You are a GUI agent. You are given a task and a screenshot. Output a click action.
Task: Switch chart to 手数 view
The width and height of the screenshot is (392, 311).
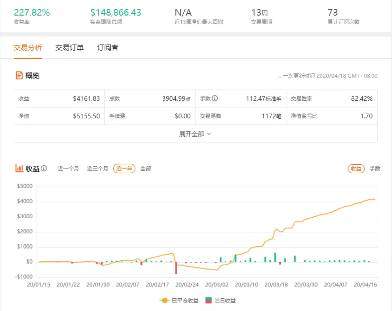click(375, 169)
